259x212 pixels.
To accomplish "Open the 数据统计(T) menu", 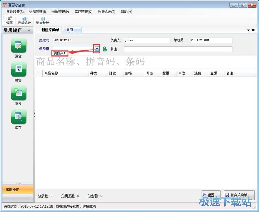I will pyautogui.click(x=106, y=12).
